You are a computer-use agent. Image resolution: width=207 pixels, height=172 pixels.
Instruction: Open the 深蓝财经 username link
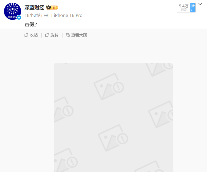pyautogui.click(x=34, y=8)
